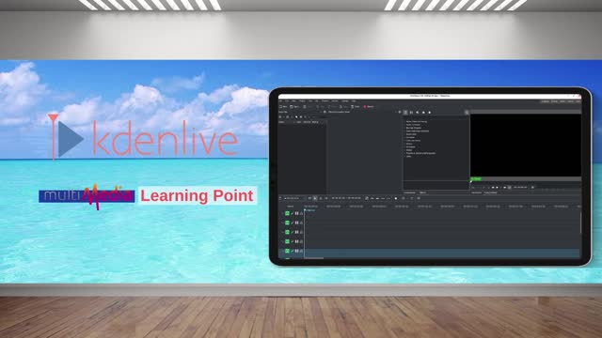Open the timeline edit mode dropdown
602x338 pixels.
[293, 198]
